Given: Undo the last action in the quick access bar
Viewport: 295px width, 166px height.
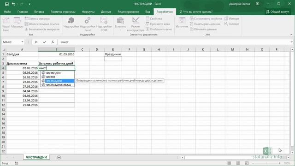Looking at the screenshot, I should point(13,4).
